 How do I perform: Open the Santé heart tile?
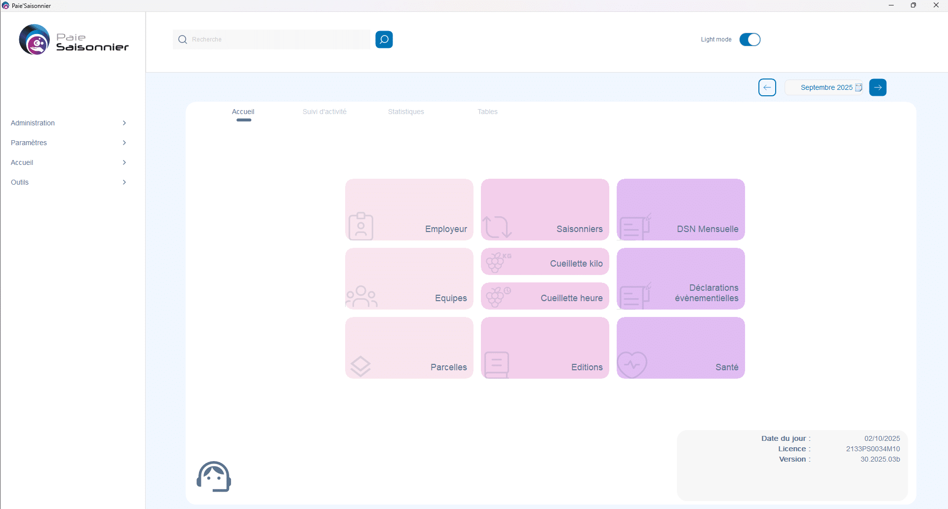tap(680, 348)
